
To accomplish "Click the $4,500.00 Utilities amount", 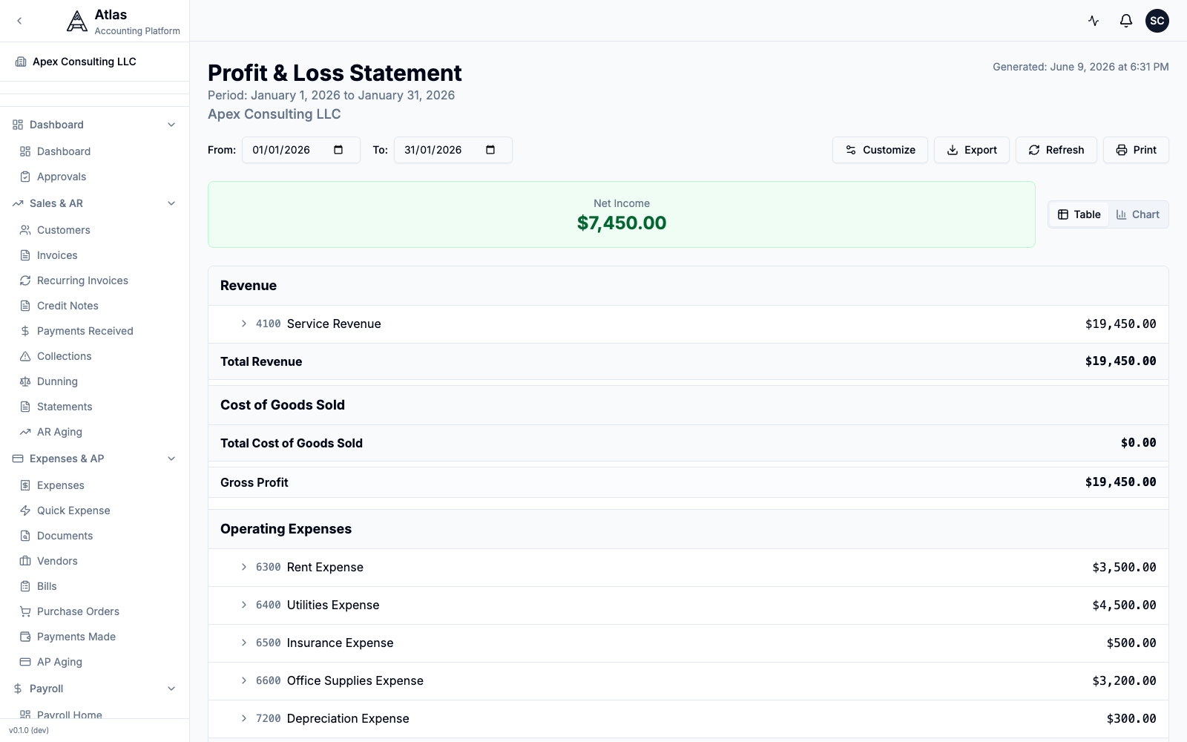I will (x=1124, y=605).
